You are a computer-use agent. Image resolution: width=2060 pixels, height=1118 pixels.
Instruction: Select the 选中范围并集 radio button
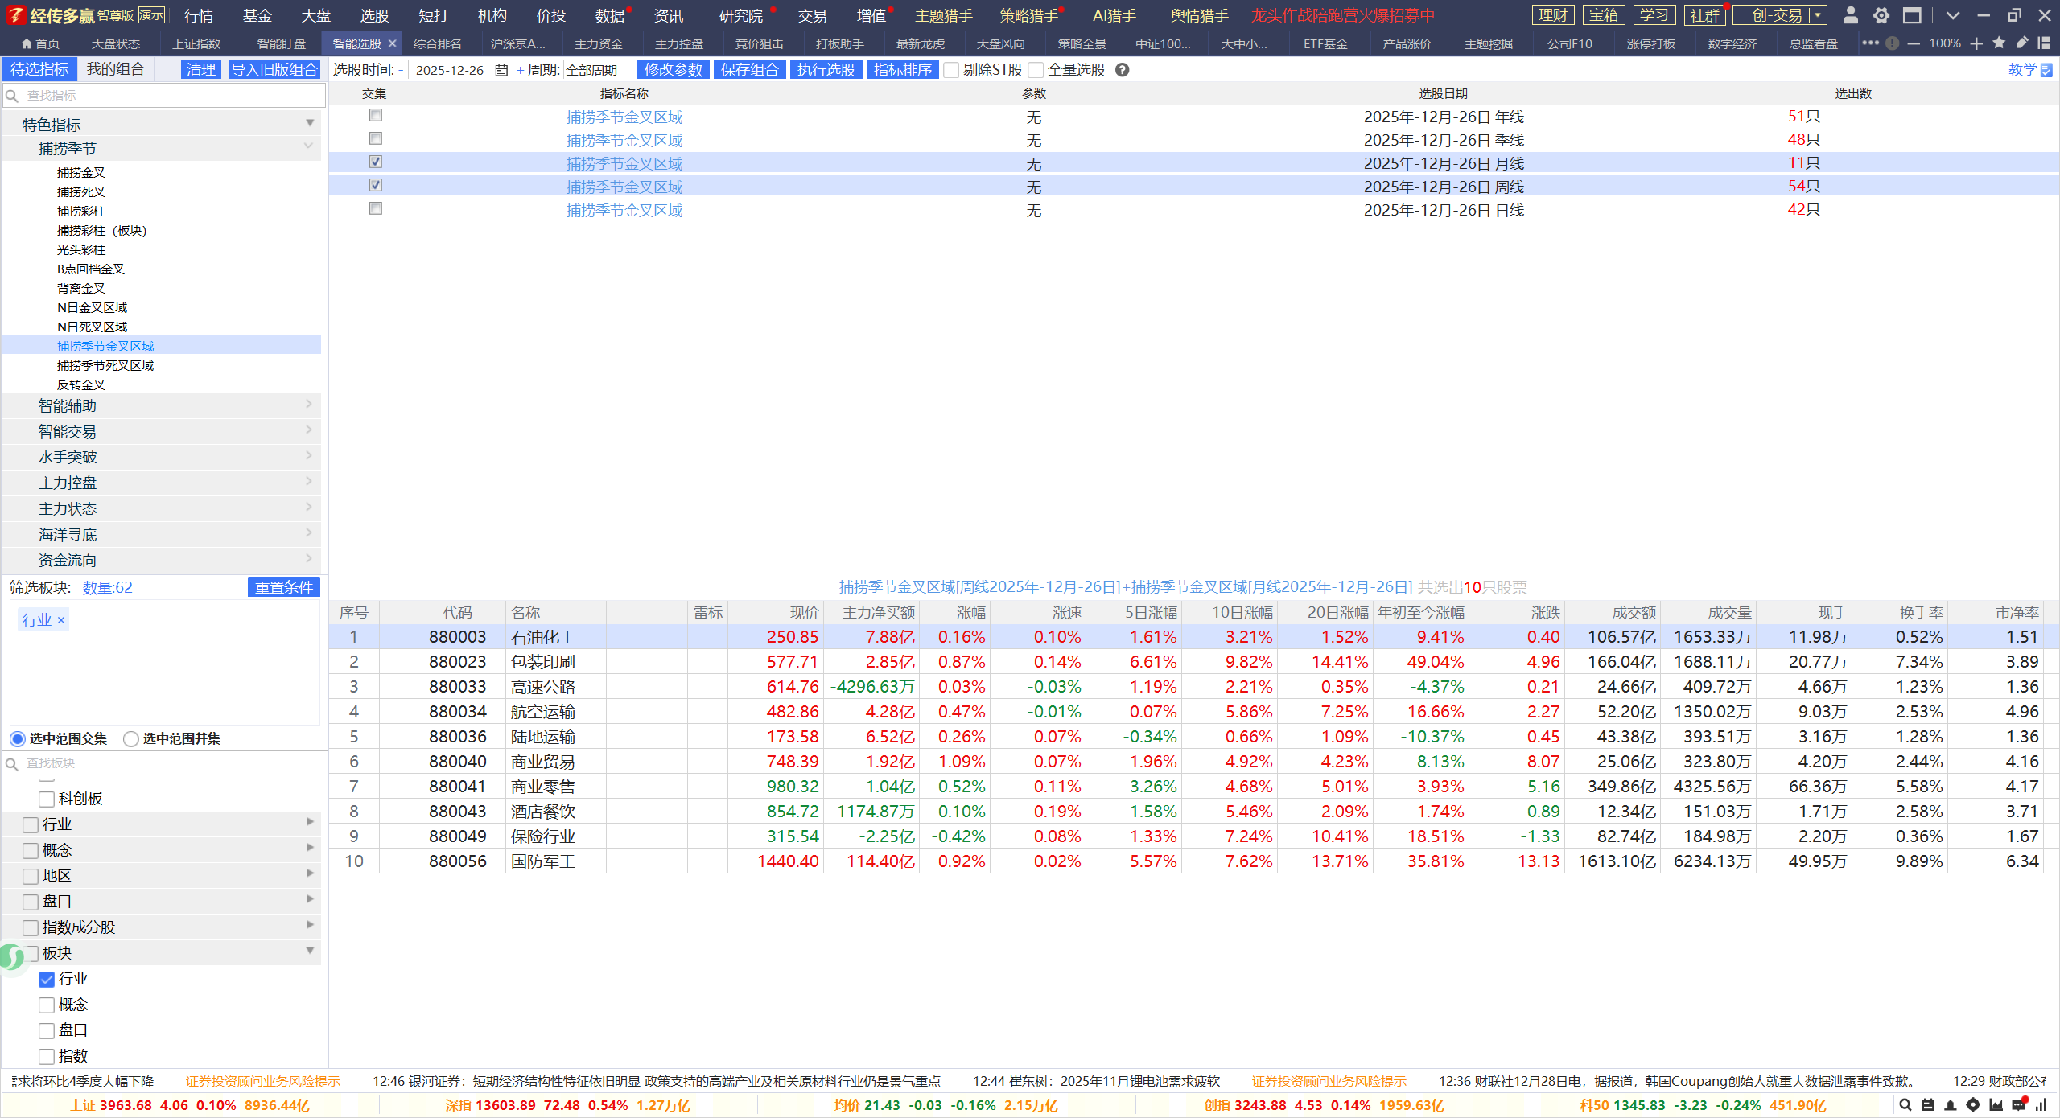(131, 738)
